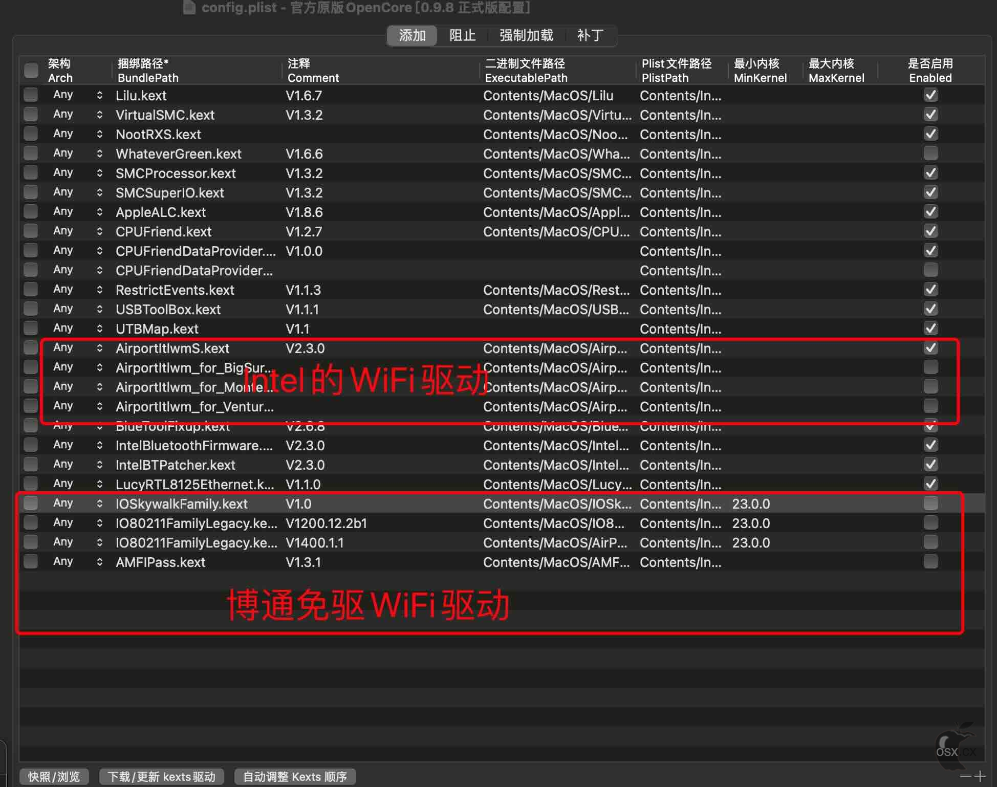This screenshot has height=787, width=997.
Task: Click Contents/MacOS/Lucy... executable path cell
Action: pos(557,484)
